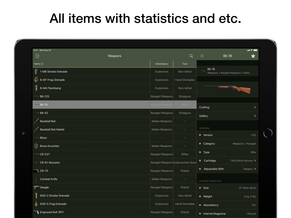Image resolution: width=291 pixels, height=218 pixels.
Task: Sort by the Type column header
Action: [185, 64]
